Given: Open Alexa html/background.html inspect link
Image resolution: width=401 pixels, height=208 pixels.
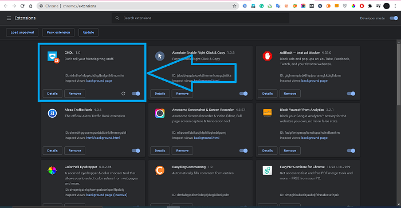Looking at the screenshot, I should 103,138.
